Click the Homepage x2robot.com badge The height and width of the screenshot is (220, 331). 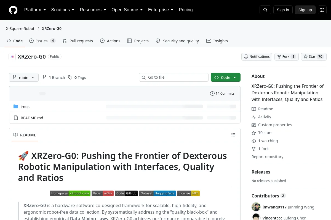(x=70, y=193)
